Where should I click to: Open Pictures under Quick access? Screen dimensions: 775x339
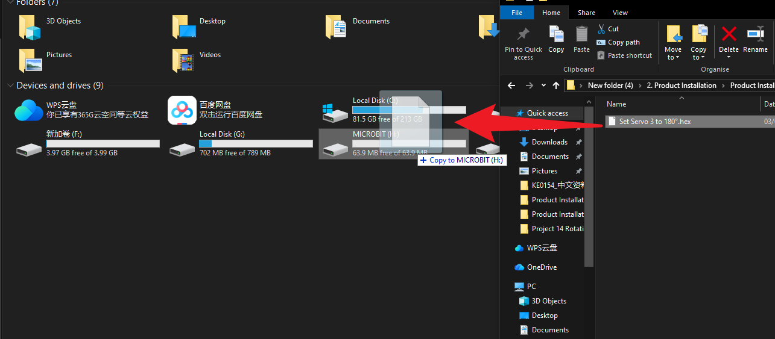click(x=544, y=171)
